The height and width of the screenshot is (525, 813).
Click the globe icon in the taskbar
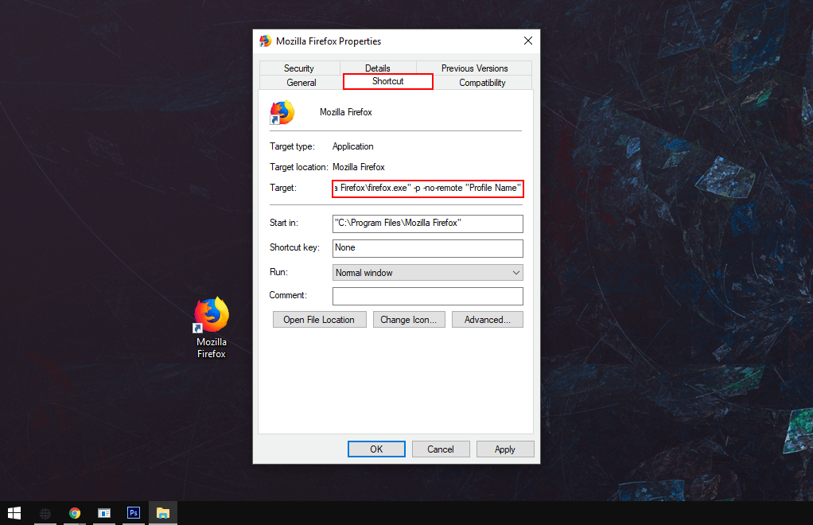click(x=45, y=513)
